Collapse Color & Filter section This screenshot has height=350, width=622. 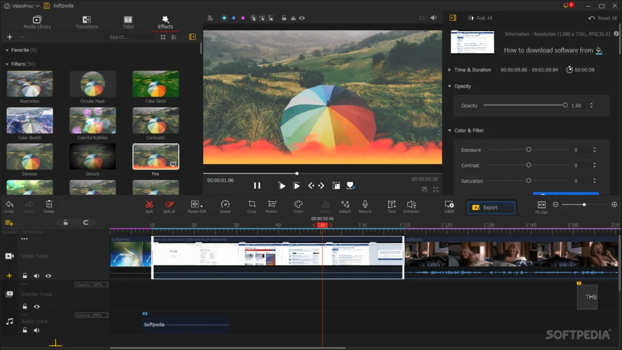(449, 131)
